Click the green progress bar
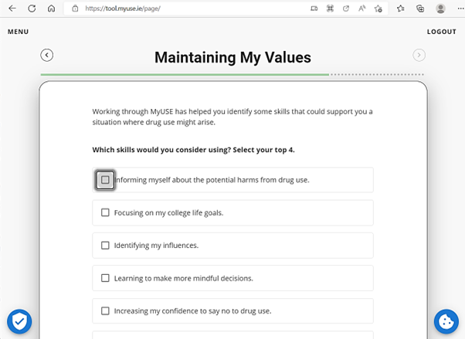This screenshot has width=465, height=339. [x=185, y=75]
